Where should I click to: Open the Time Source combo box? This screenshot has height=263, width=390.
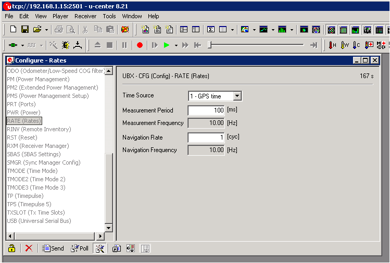point(215,96)
